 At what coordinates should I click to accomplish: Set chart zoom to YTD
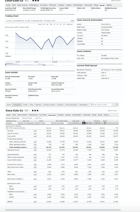click(51, 25)
